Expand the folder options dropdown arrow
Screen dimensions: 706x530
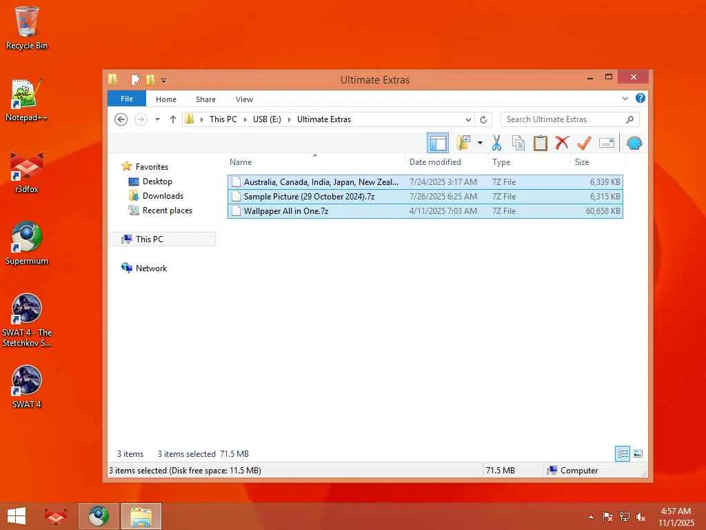480,144
